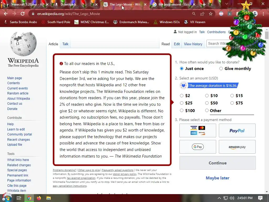The height and width of the screenshot is (202, 269).
Task: Open Chrome from the taskbar
Action: 29,198
